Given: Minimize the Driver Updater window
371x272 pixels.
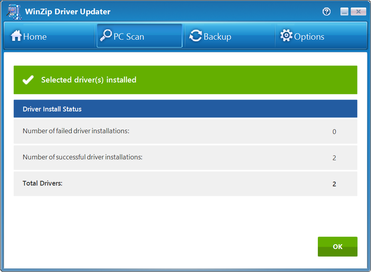Looking at the screenshot, I should (344, 12).
